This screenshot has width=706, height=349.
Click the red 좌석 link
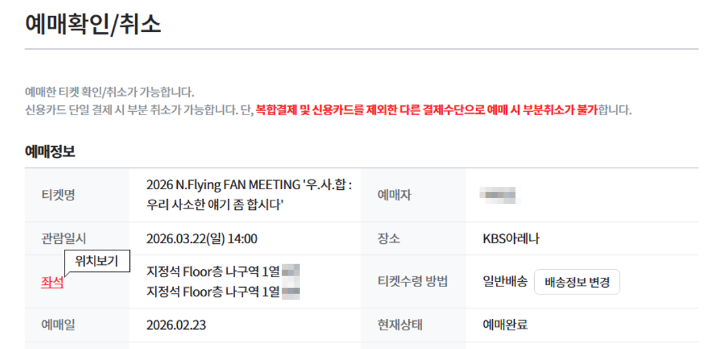pos(52,282)
